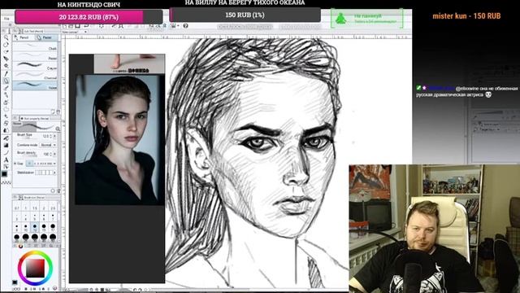Image resolution: width=520 pixels, height=293 pixels.
Task: Click the Save icon in the top toolbar
Action: pyautogui.click(x=78, y=26)
